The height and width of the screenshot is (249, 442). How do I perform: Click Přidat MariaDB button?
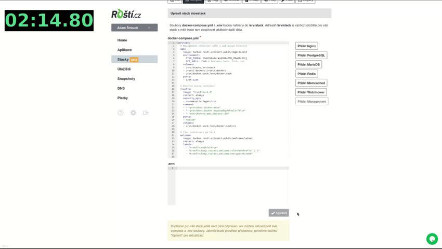click(x=309, y=64)
